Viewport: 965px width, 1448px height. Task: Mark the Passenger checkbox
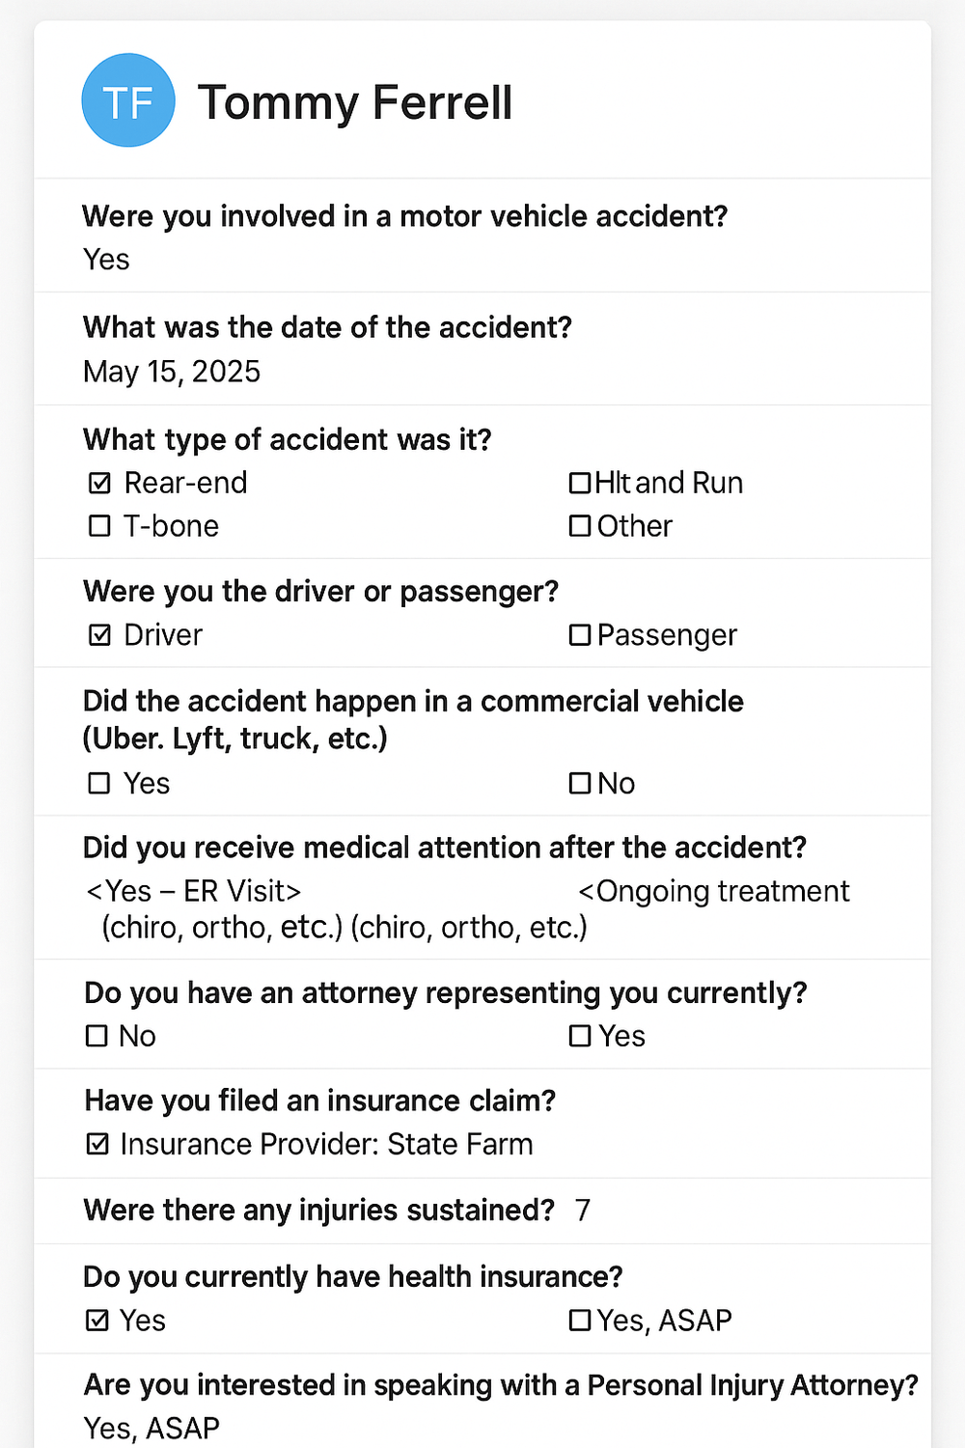tap(579, 635)
